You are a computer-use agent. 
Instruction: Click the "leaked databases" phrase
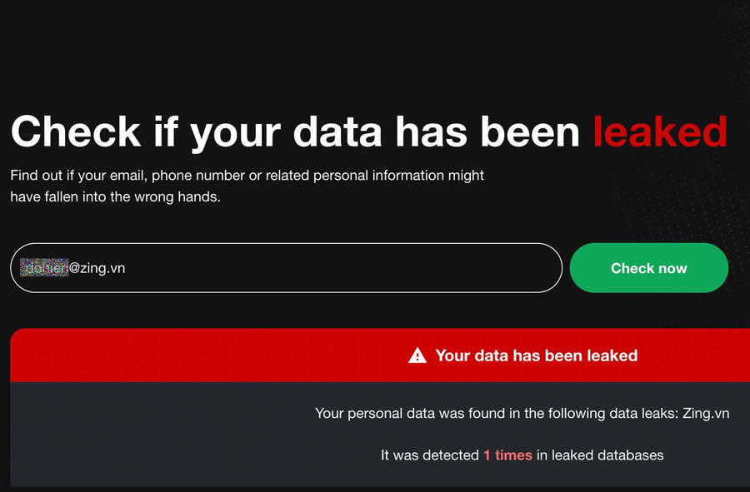pos(607,455)
